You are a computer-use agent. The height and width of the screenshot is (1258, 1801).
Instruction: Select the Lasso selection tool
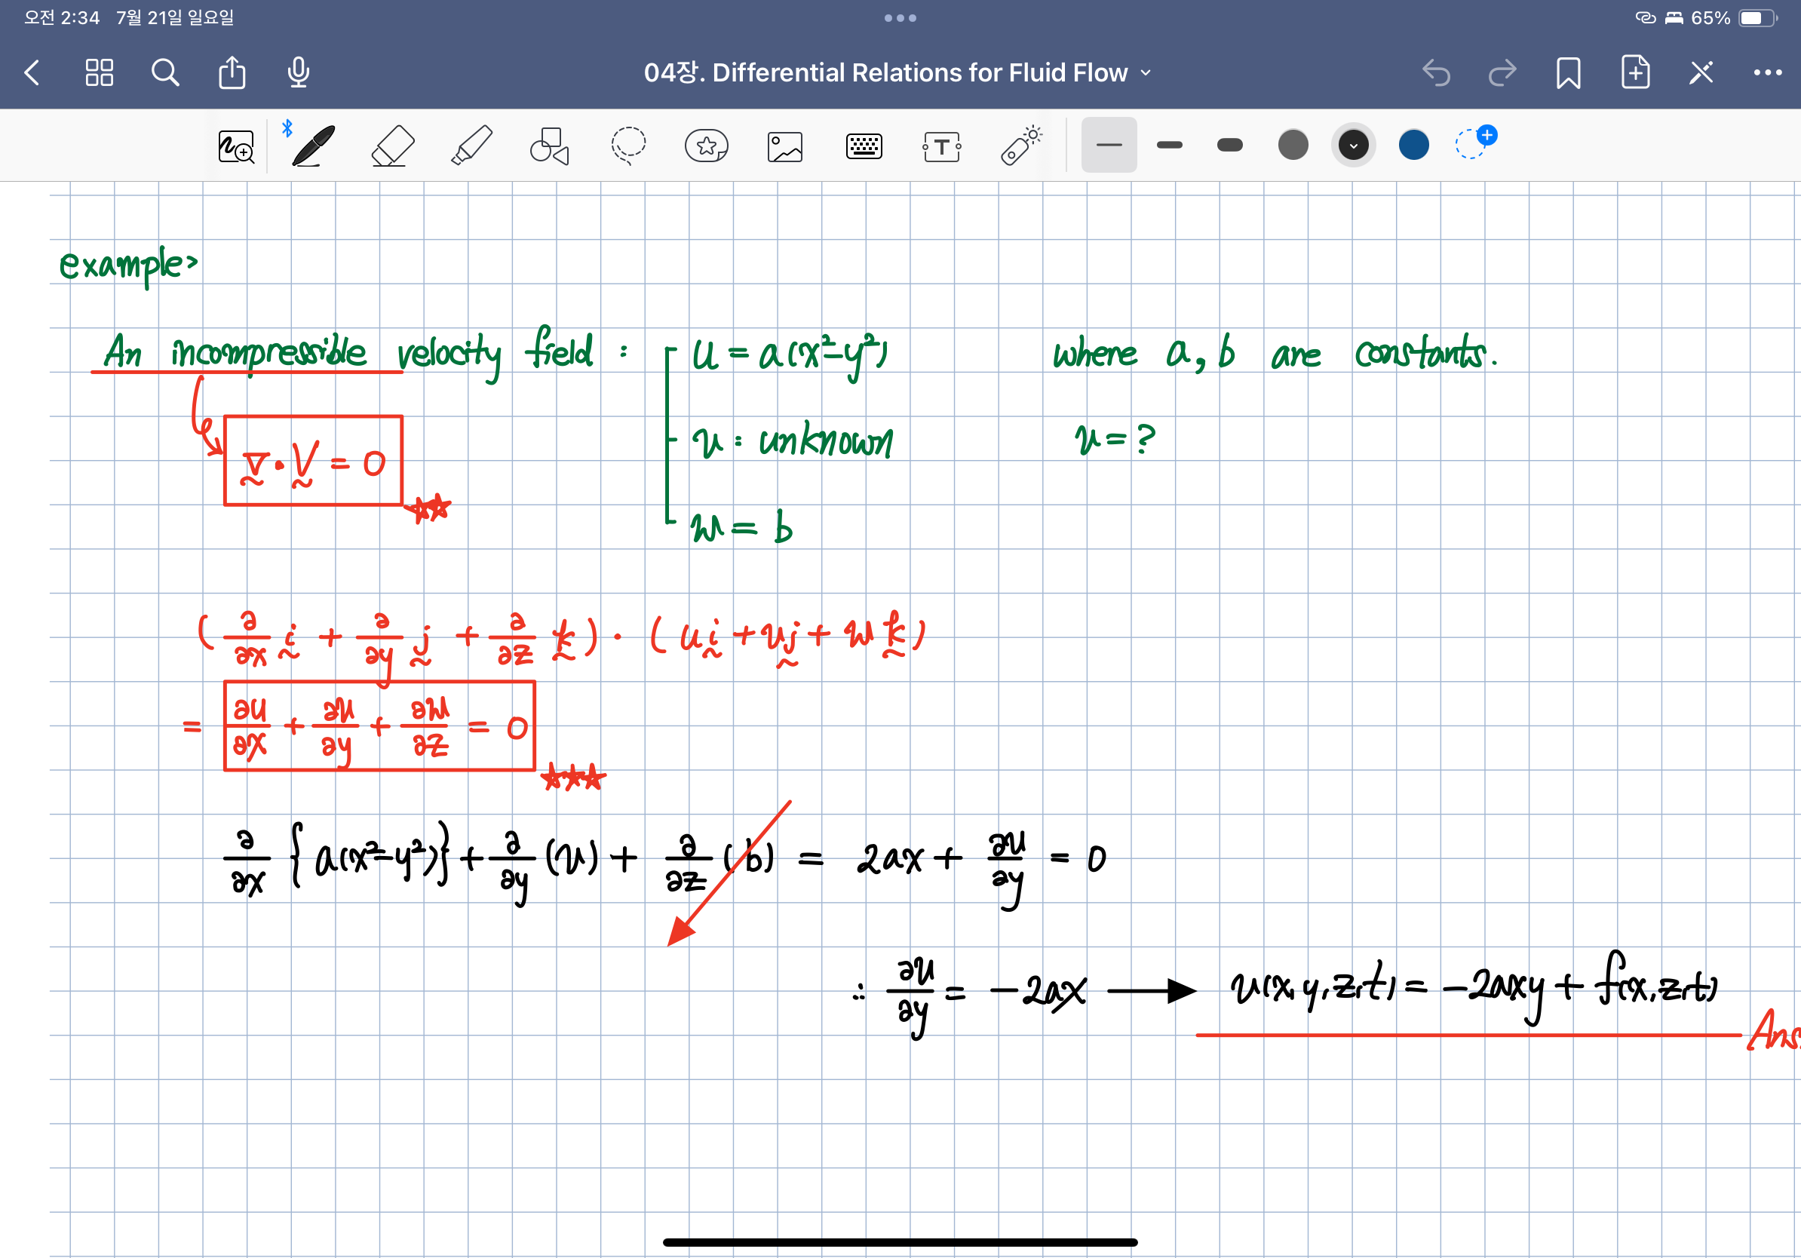coord(628,145)
